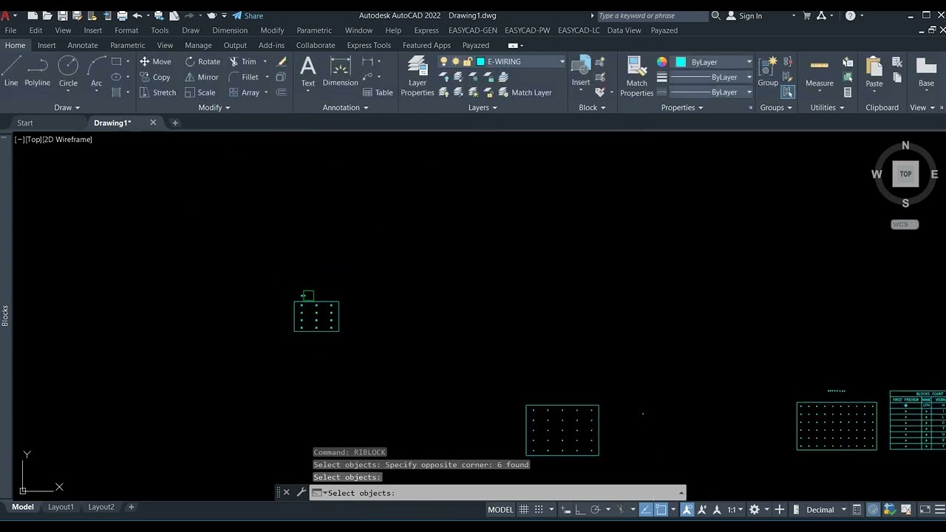Open the Measure utility
The height and width of the screenshot is (532, 946).
tap(819, 72)
